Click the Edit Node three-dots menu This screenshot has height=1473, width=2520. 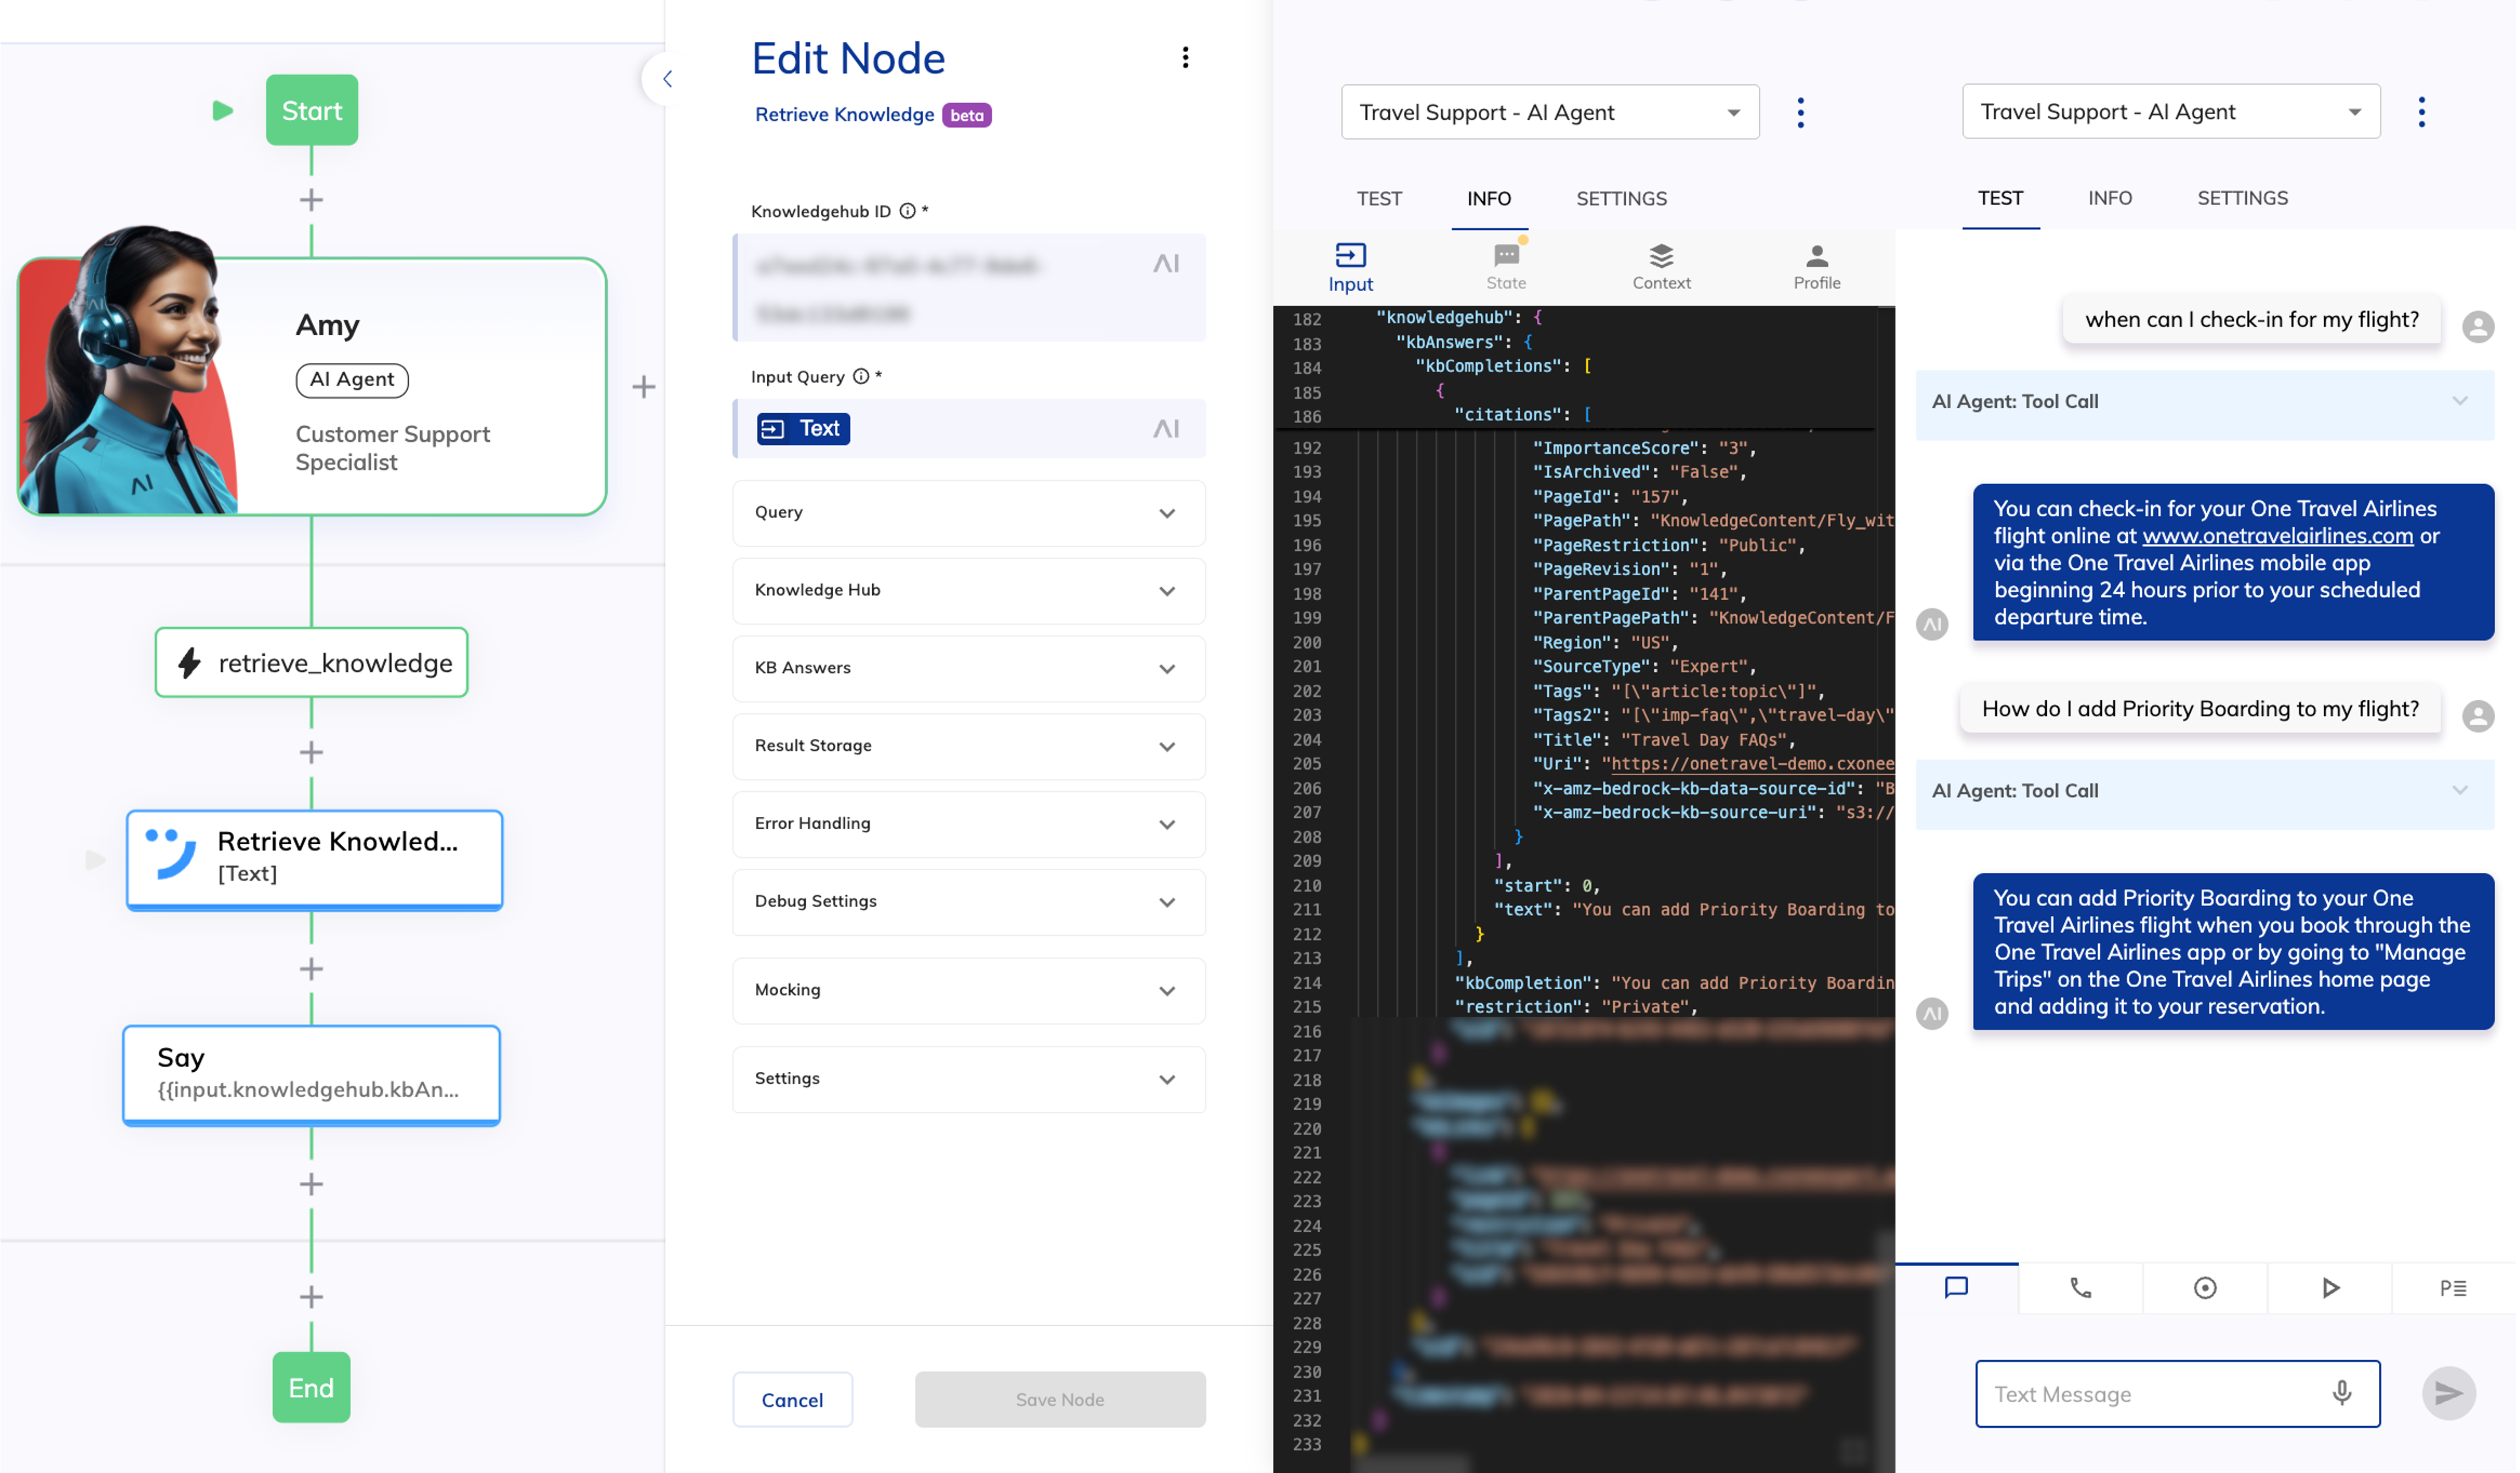(x=1185, y=58)
